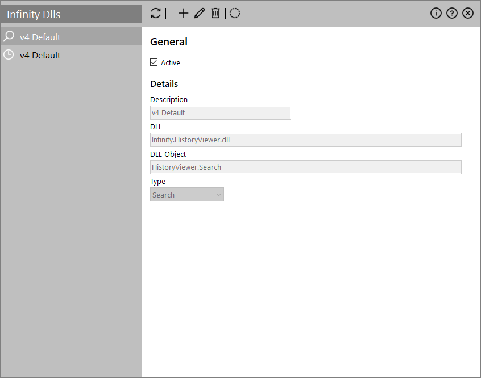This screenshot has width=481, height=378.
Task: Delete the entry with trash icon
Action: point(215,13)
